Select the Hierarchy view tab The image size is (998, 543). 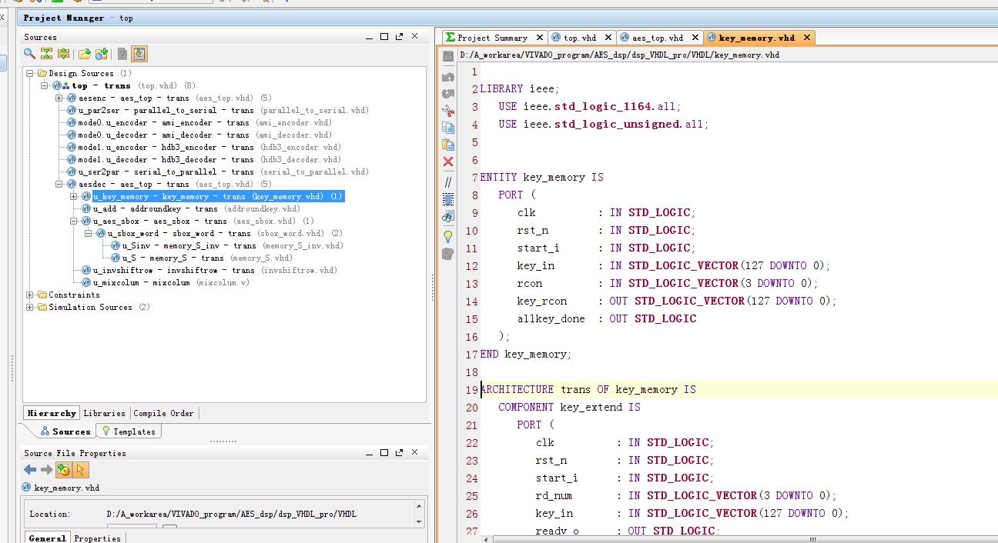(x=52, y=413)
